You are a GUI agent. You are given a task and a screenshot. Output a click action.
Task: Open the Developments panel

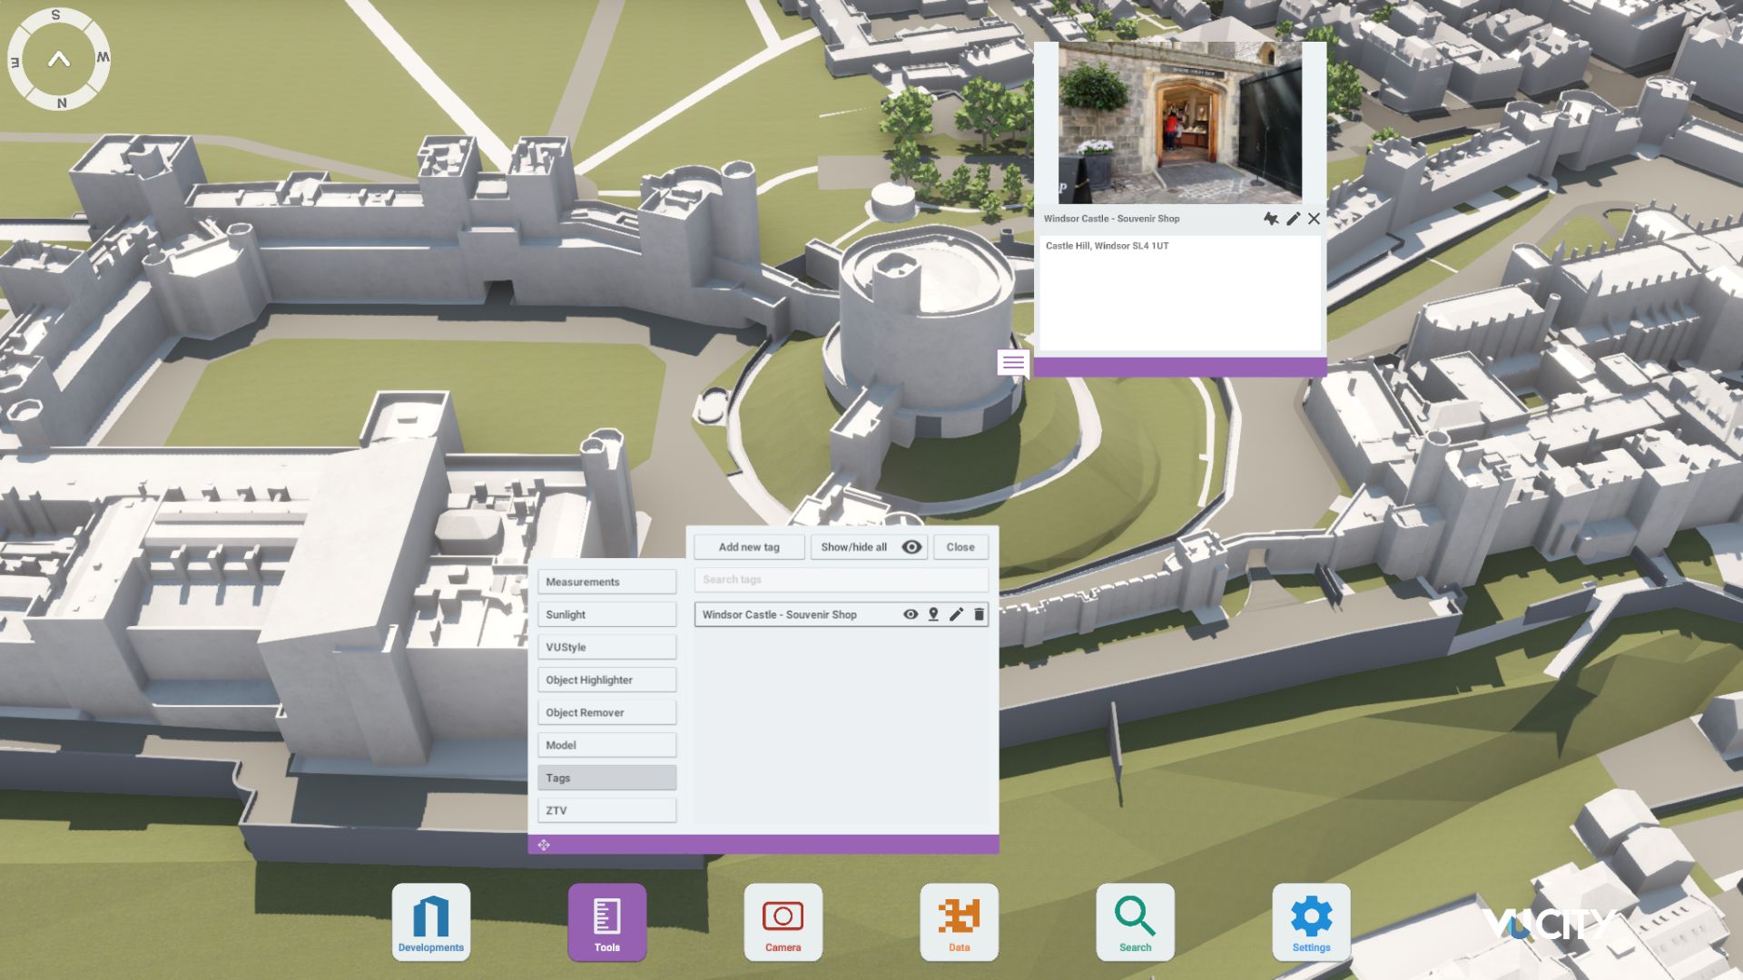click(430, 921)
